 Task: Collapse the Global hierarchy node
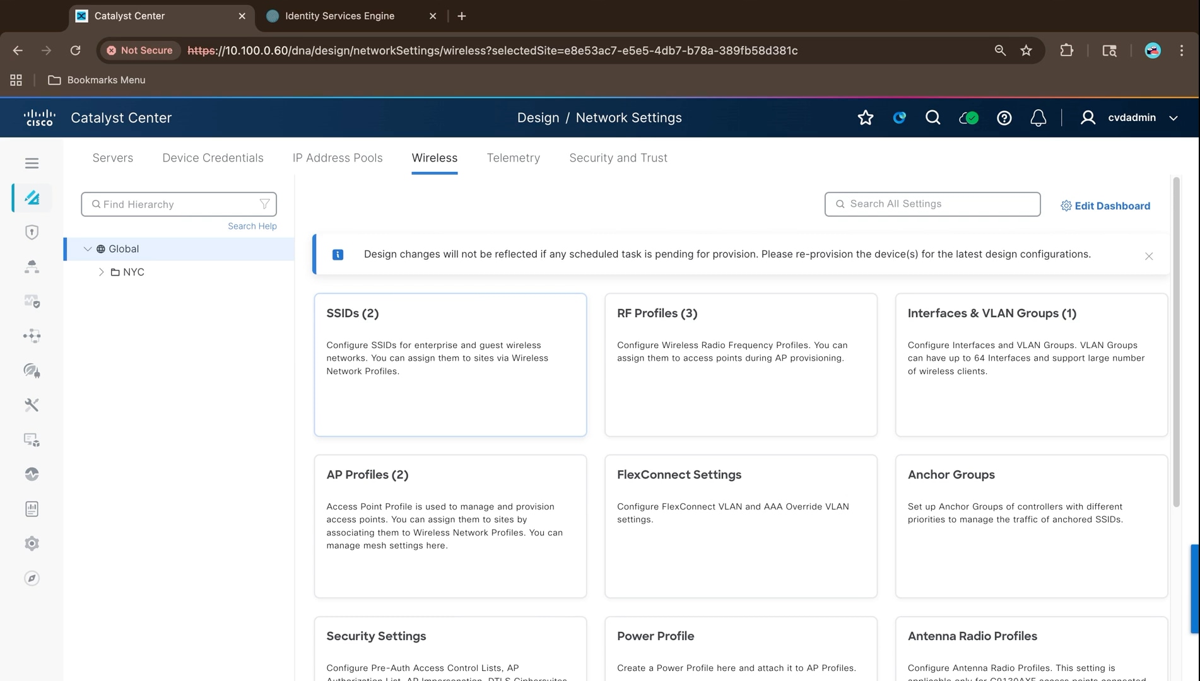coord(88,249)
